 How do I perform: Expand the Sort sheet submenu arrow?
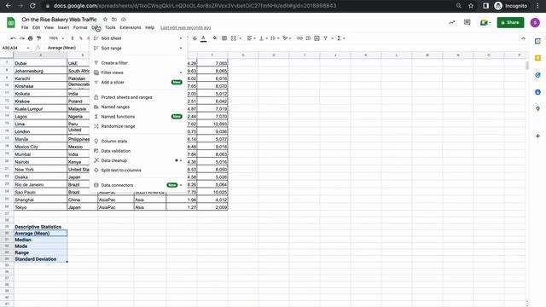coord(181,38)
